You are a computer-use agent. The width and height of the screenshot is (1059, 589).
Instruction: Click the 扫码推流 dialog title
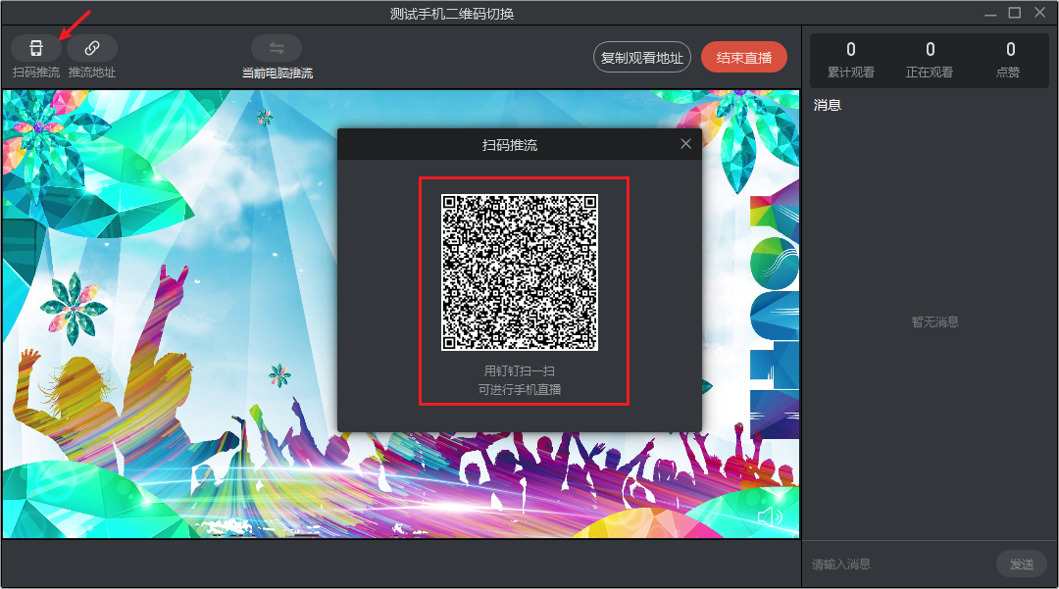point(510,145)
